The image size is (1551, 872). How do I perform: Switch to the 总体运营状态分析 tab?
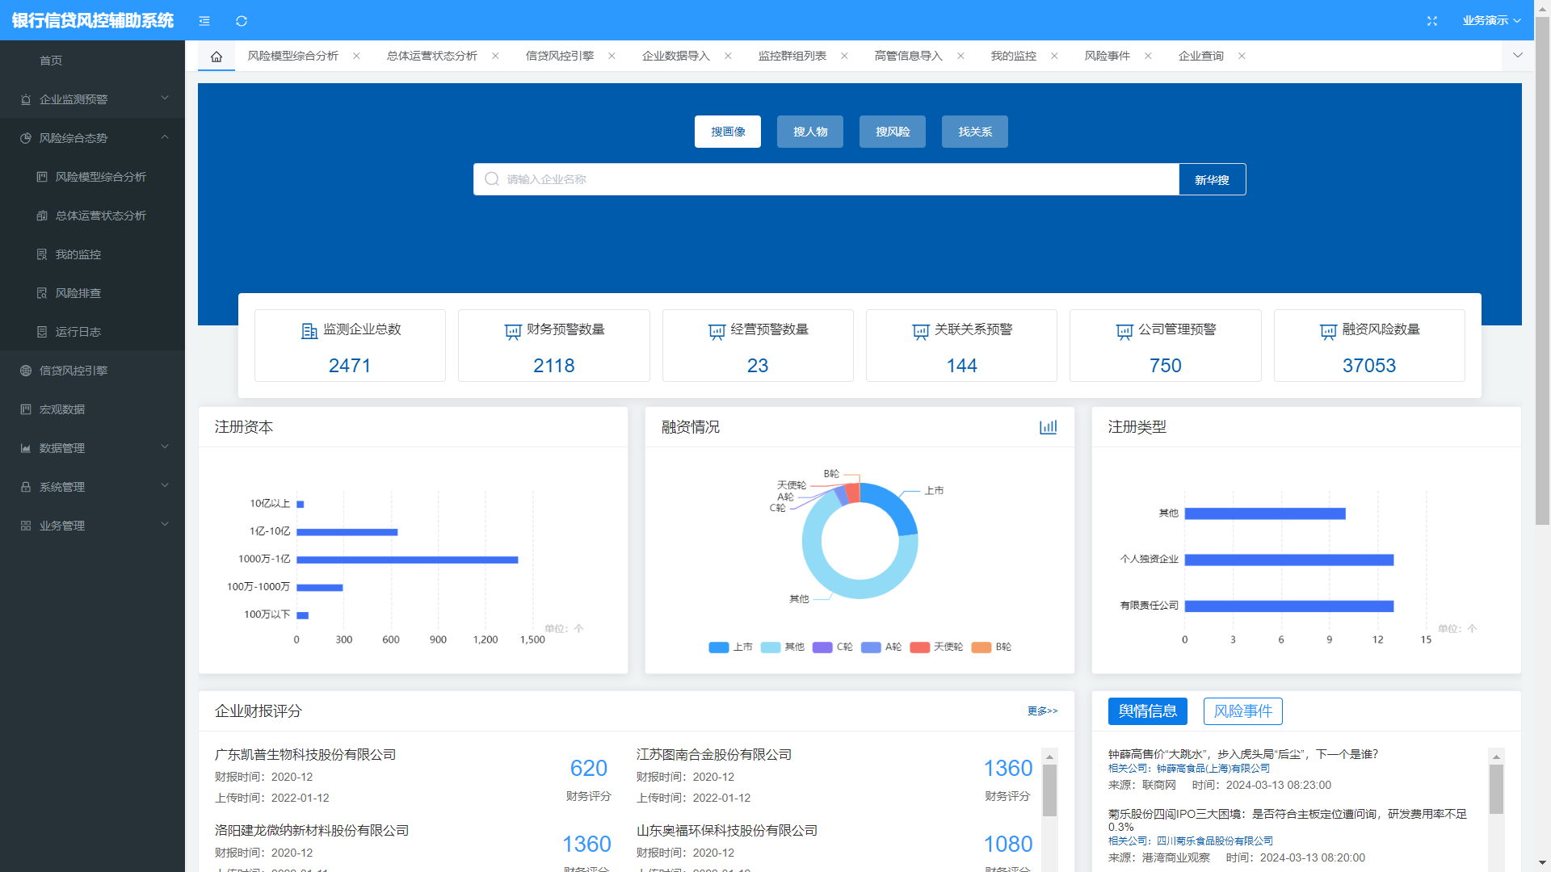pos(432,57)
